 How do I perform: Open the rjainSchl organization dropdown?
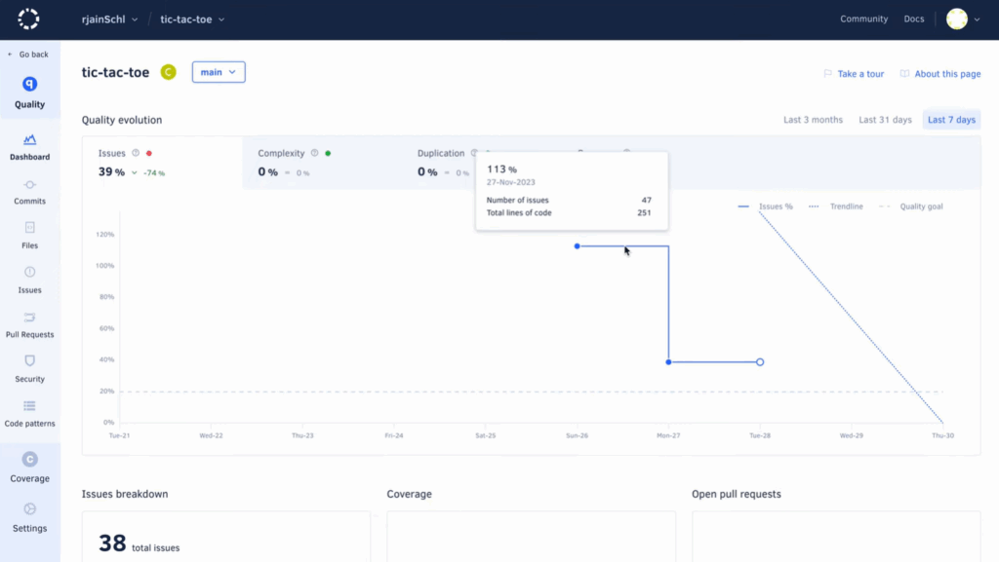(109, 19)
